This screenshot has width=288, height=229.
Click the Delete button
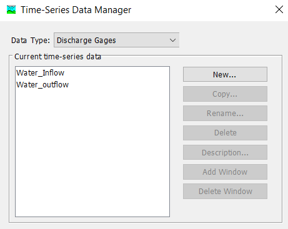click(225, 133)
